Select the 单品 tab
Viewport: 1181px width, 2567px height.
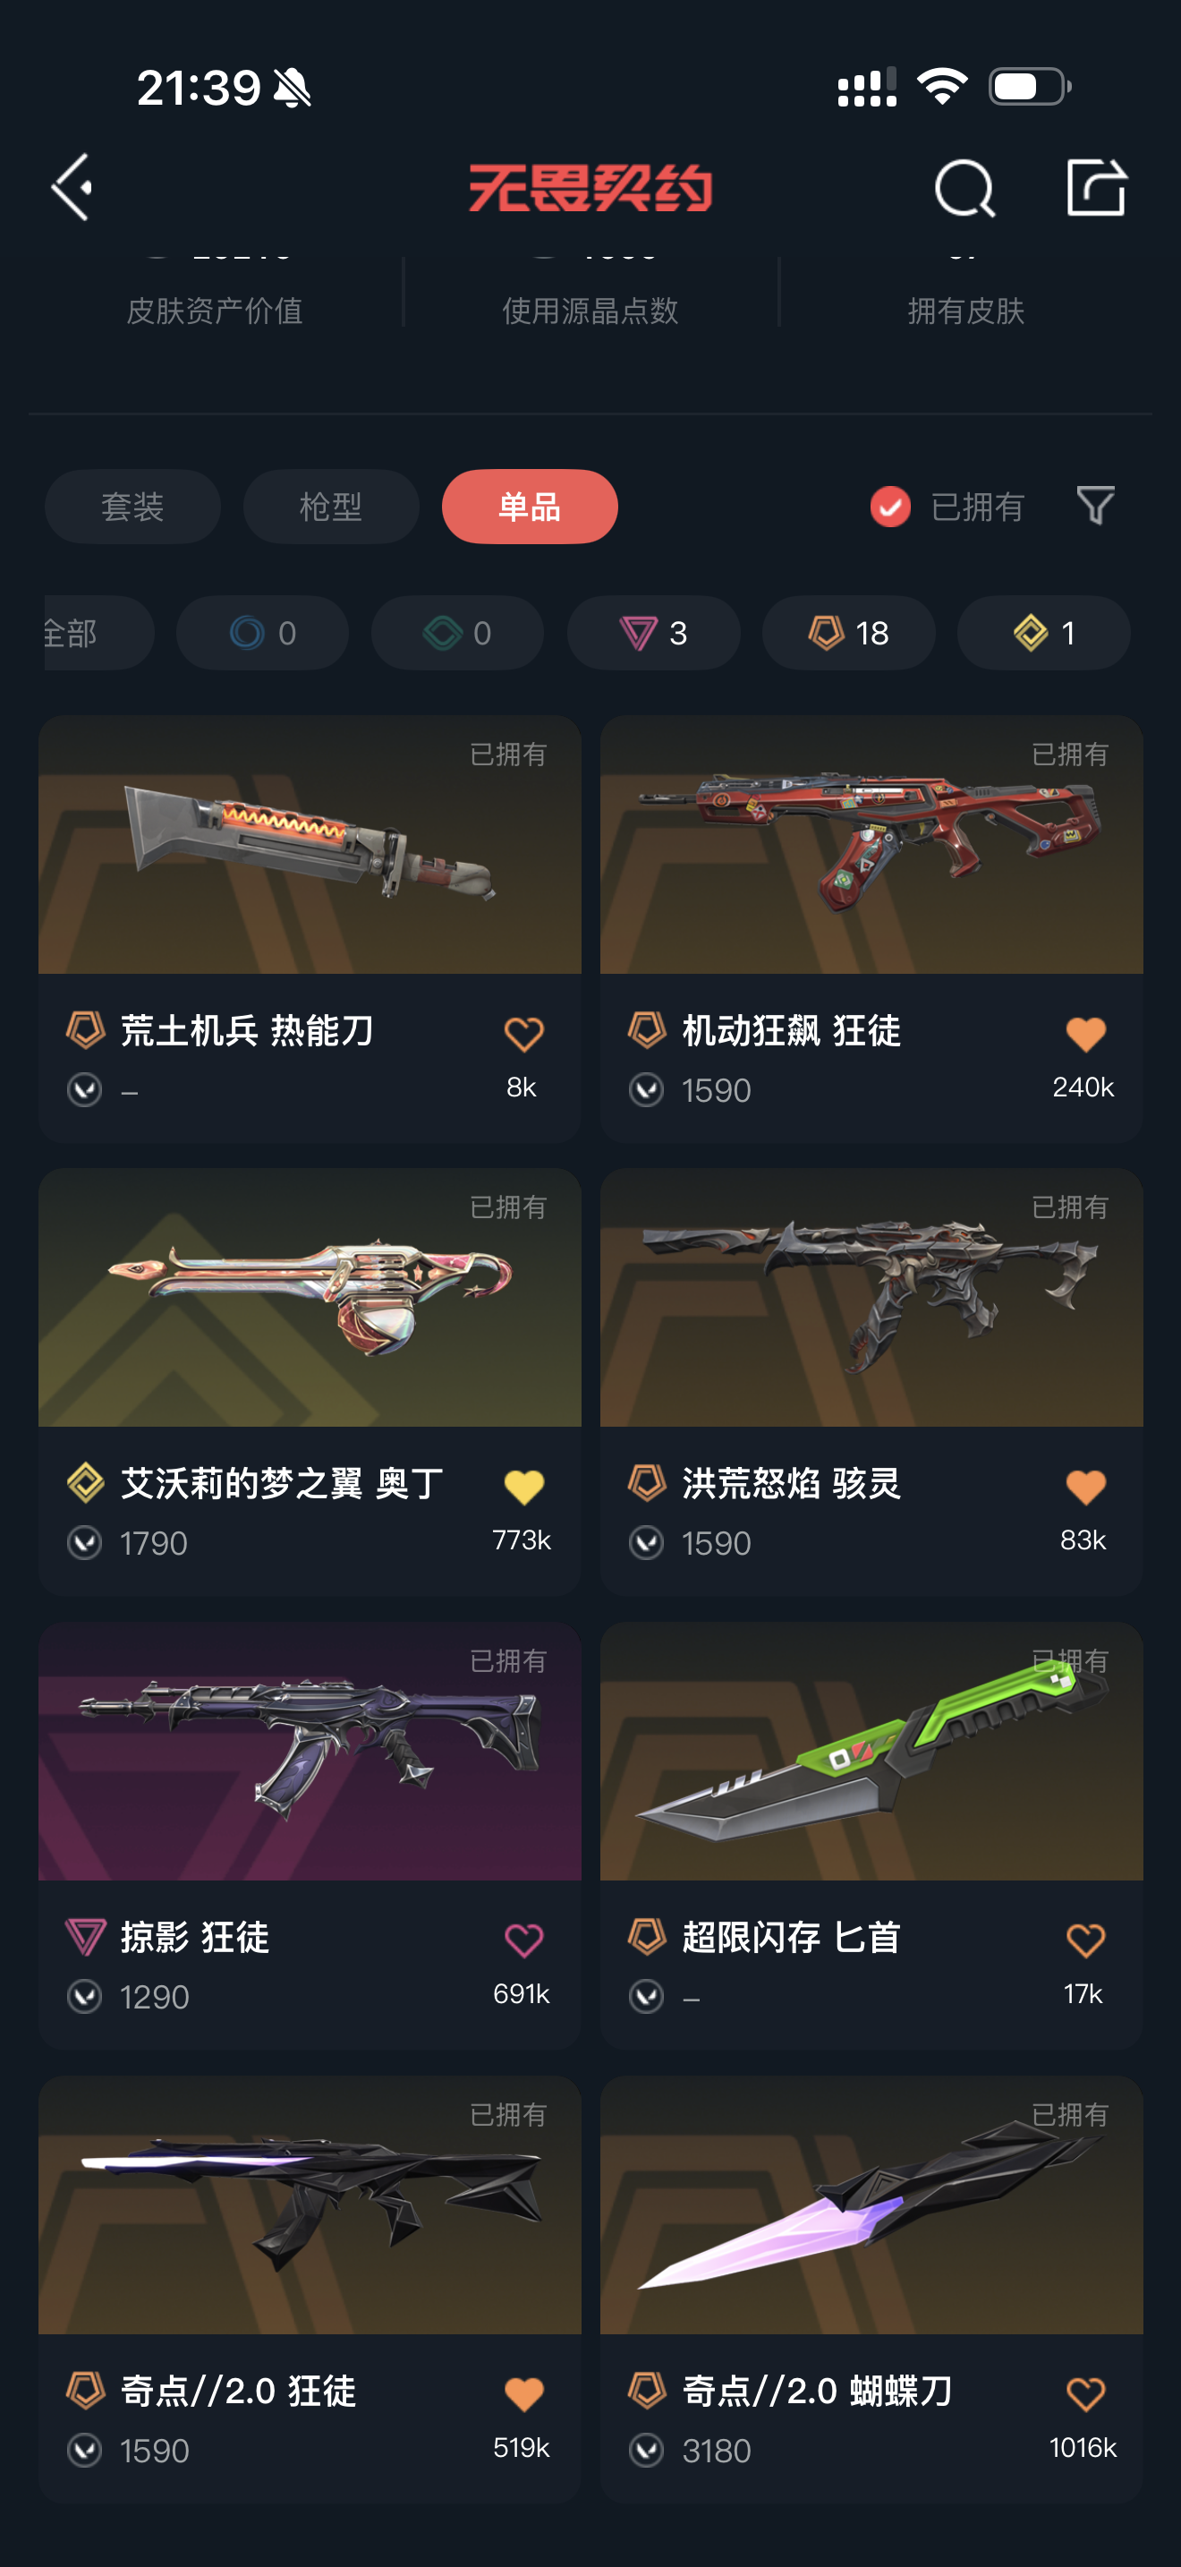tap(530, 507)
